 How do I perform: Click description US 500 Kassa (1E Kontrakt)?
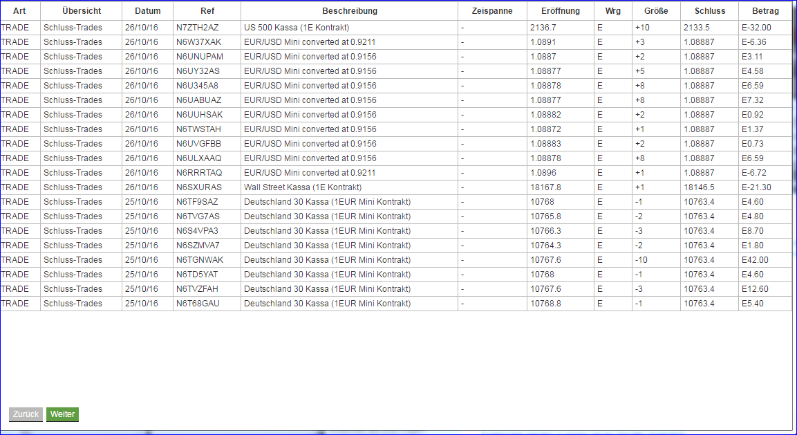tap(297, 28)
